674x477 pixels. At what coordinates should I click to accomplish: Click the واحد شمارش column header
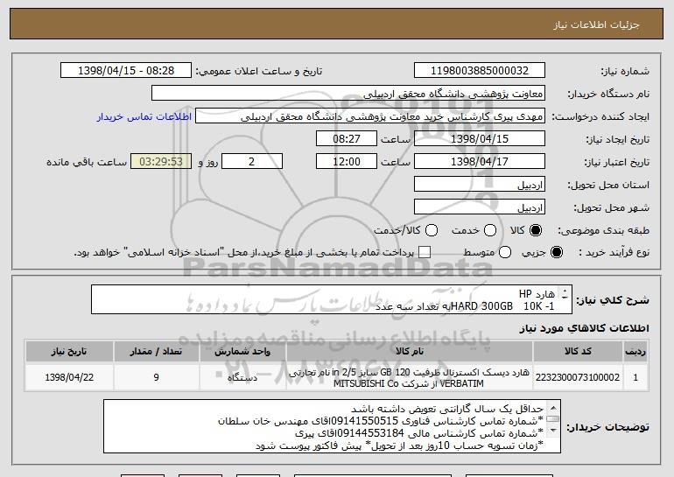click(242, 352)
